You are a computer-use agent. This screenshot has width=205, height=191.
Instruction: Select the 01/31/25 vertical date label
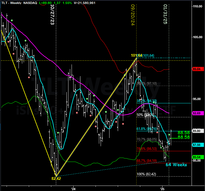pos(165,14)
